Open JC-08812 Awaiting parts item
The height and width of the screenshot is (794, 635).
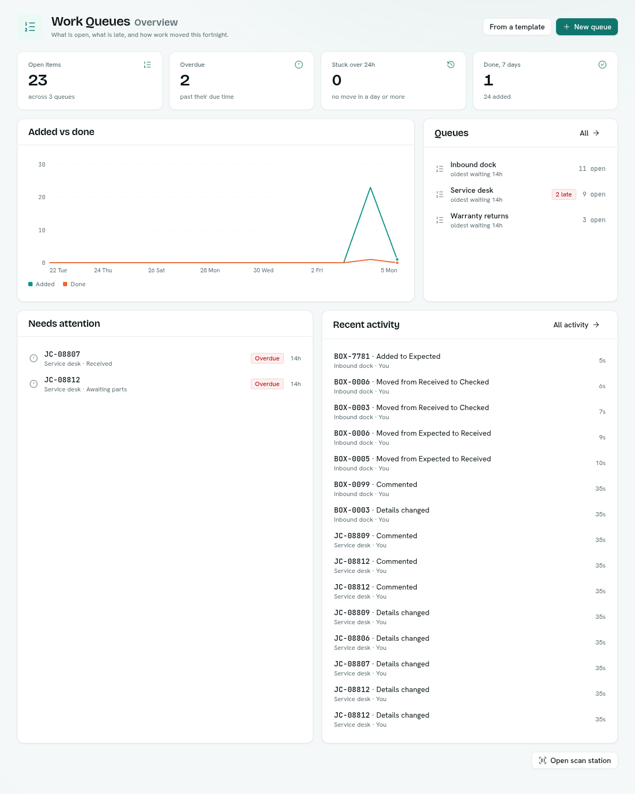pos(165,384)
